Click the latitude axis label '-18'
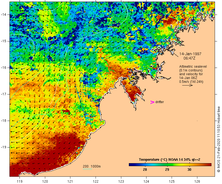Viewport: 222px width, 184px height. point(4,121)
